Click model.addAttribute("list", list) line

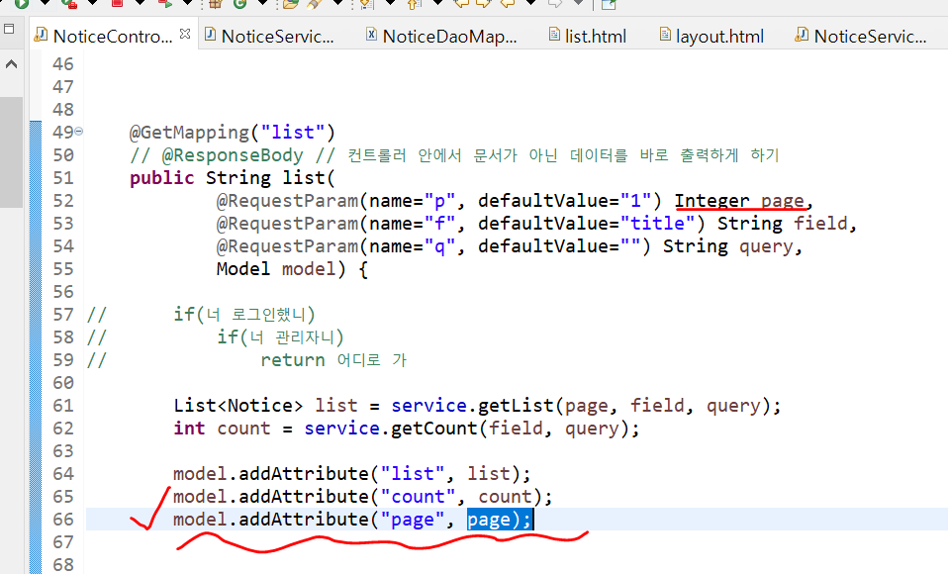tap(352, 474)
